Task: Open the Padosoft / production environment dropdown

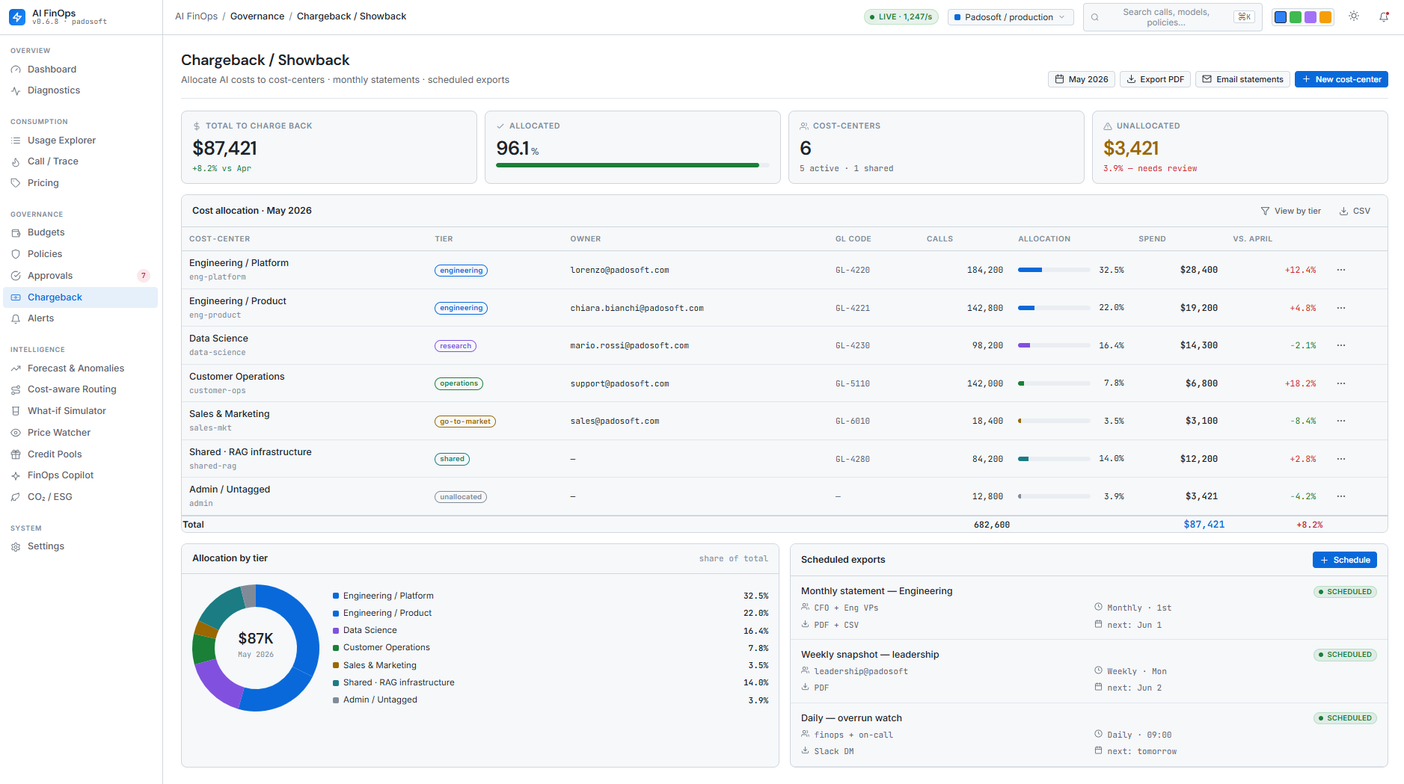Action: tap(1011, 17)
